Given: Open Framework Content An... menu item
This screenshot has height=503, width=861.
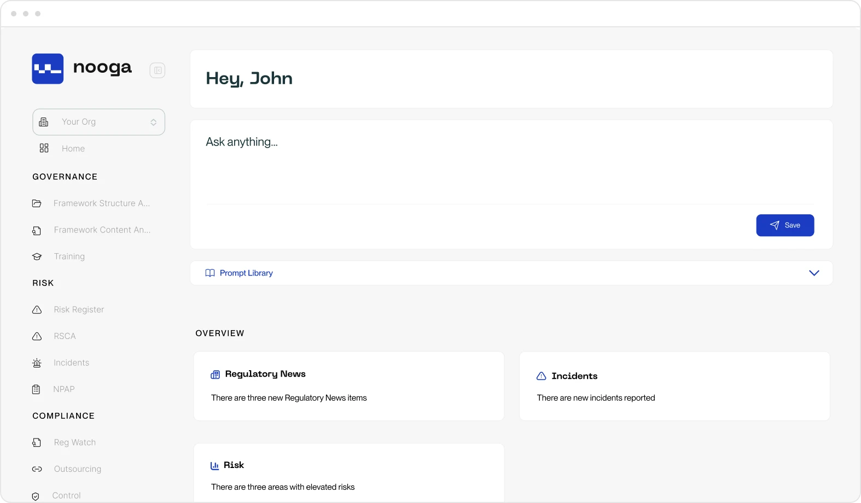Looking at the screenshot, I should coord(102,230).
